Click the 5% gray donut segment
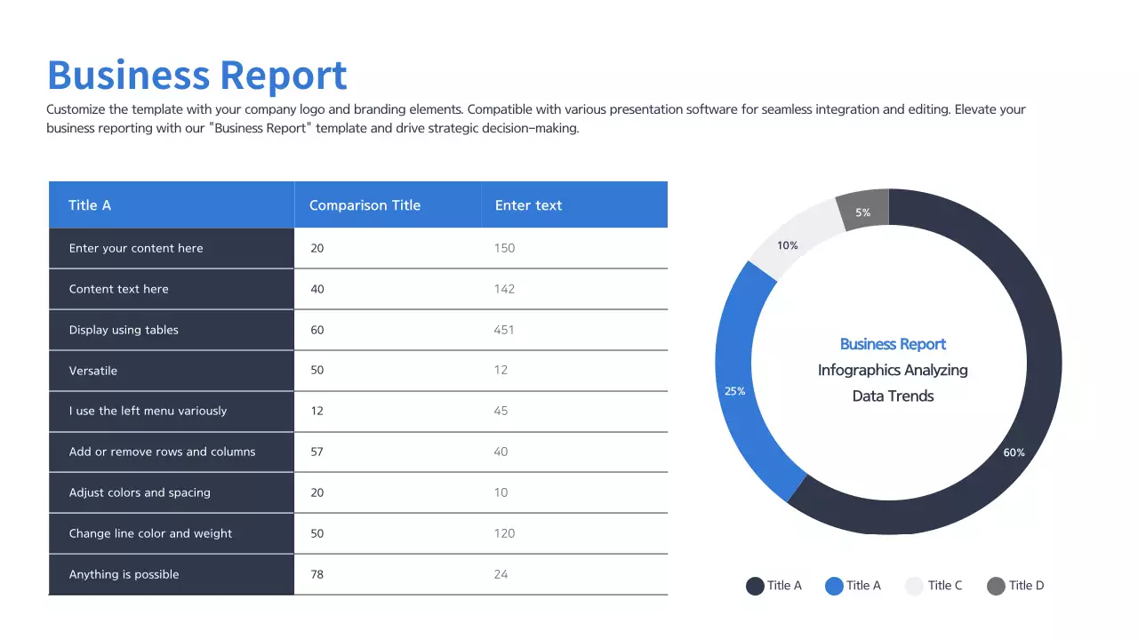The height and width of the screenshot is (640, 1138). point(861,212)
